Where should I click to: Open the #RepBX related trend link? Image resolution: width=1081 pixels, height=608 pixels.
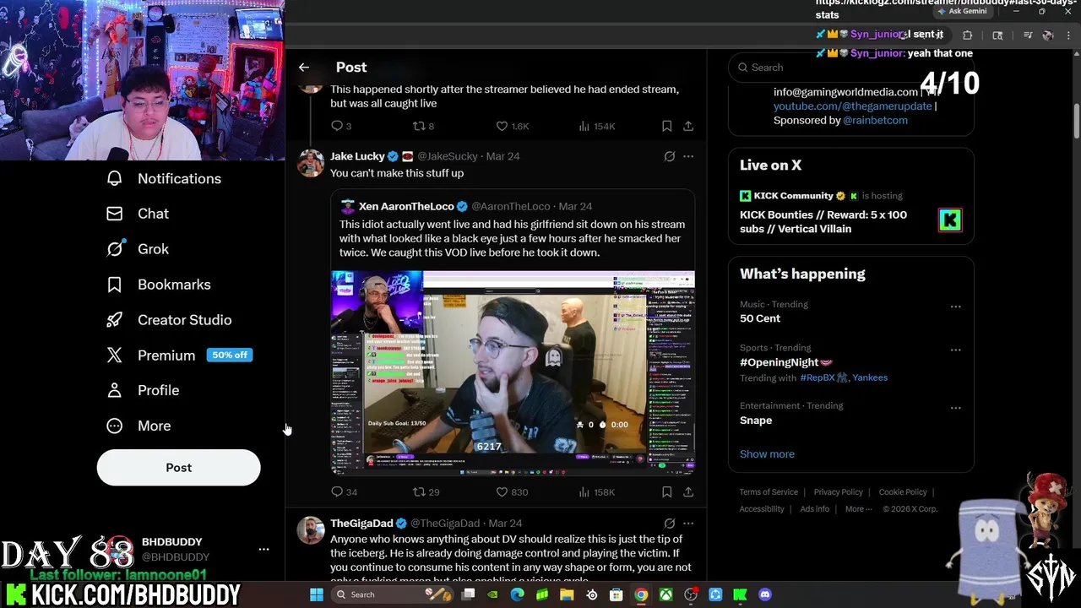pos(823,377)
